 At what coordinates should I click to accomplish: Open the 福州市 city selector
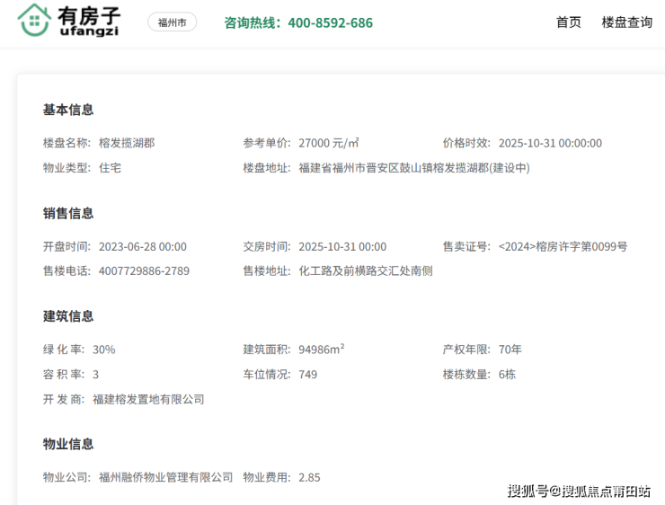[x=172, y=22]
